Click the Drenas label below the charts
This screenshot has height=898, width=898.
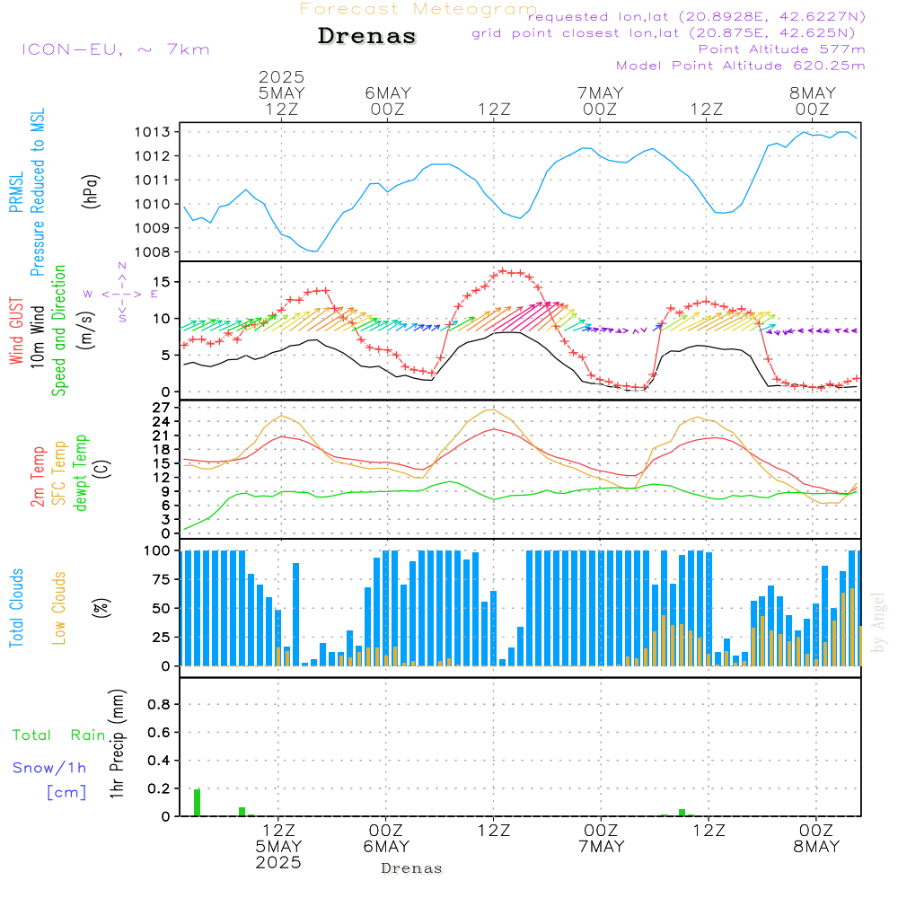(411, 868)
